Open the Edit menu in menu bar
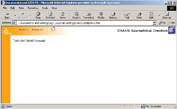Image resolution: width=177 pixels, height=109 pixels. click(x=13, y=8)
